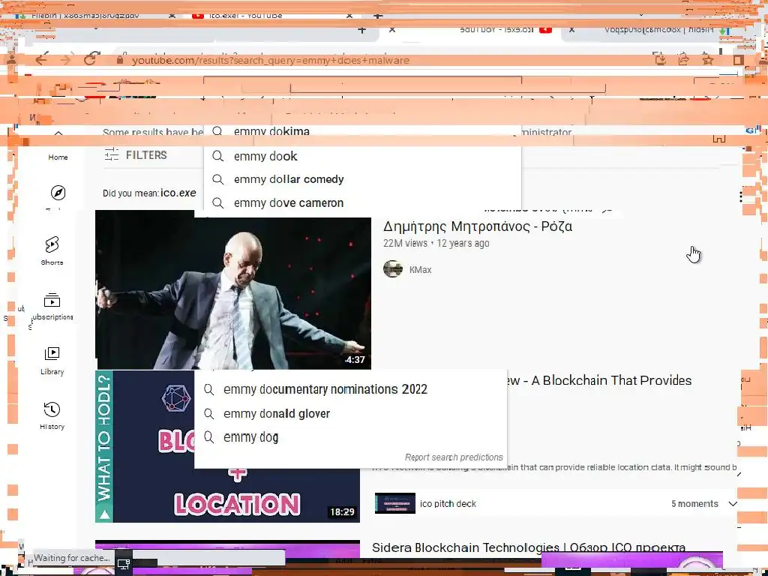This screenshot has height=576, width=768.
Task: Click the search icon next to emmy dook
Action: [x=218, y=156]
